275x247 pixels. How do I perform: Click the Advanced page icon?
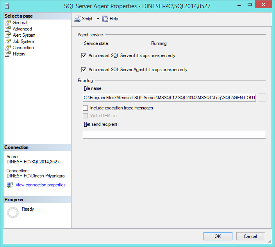point(8,29)
